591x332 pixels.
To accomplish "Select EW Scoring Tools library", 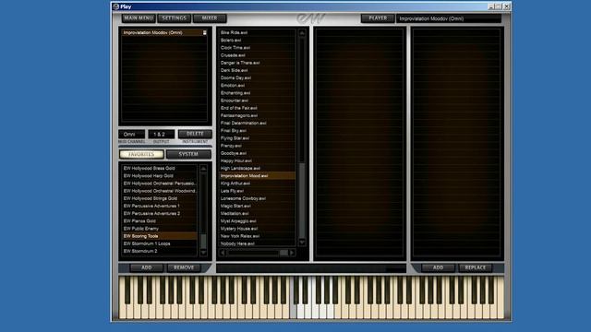I will 160,236.
